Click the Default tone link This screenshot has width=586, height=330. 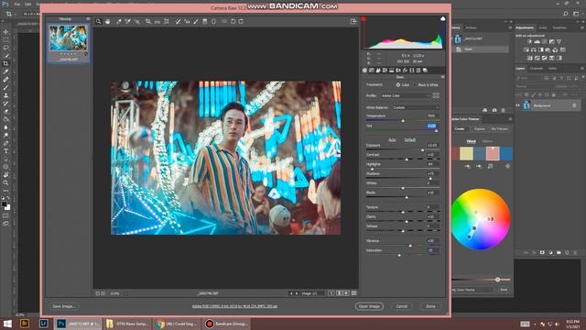tap(410, 140)
